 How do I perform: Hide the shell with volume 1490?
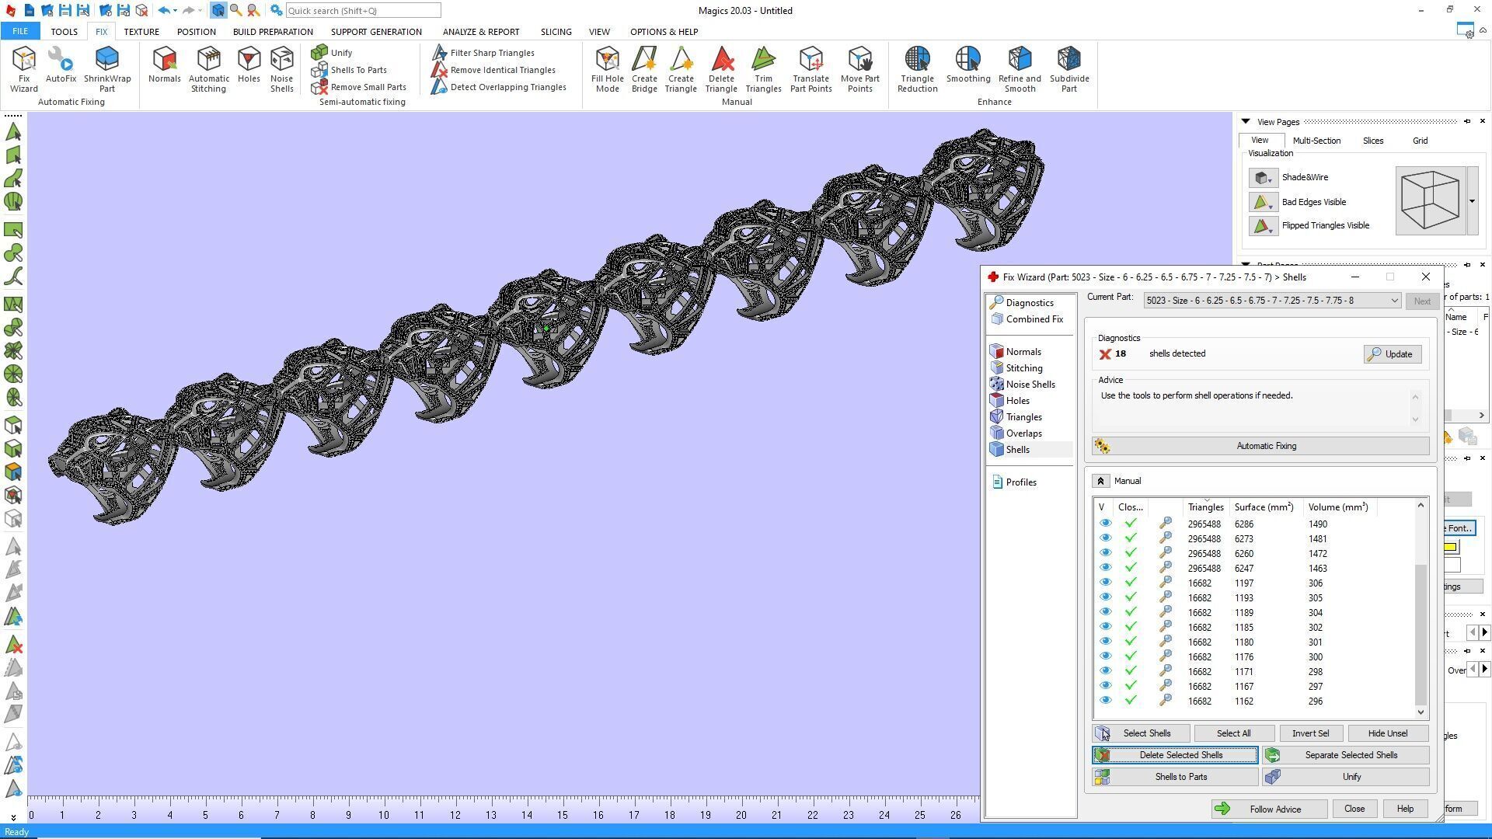[x=1105, y=524]
